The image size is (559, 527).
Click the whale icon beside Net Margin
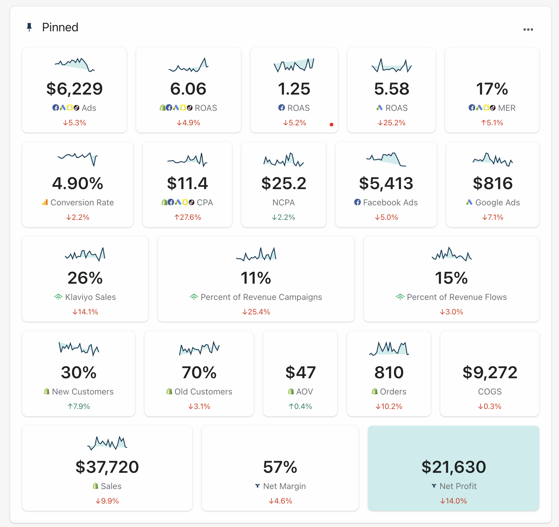258,486
